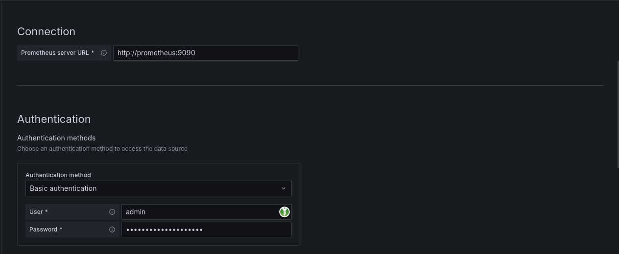619x254 pixels.
Task: Click the http://prometheus:9090 URL text
Action: (156, 53)
